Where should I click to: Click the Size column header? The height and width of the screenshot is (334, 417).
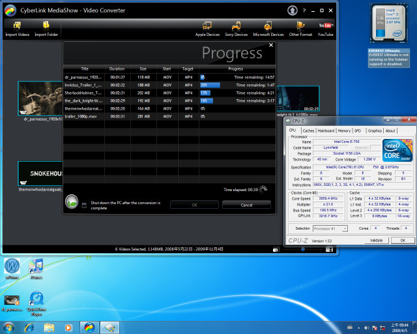(143, 68)
